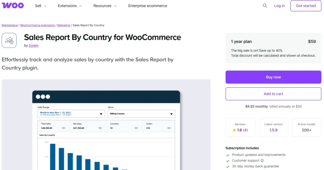Click Sales by Country chart heading

(x=47, y=135)
